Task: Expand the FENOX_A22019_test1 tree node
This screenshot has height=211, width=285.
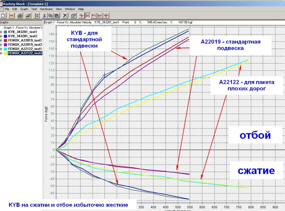Action: point(1,40)
